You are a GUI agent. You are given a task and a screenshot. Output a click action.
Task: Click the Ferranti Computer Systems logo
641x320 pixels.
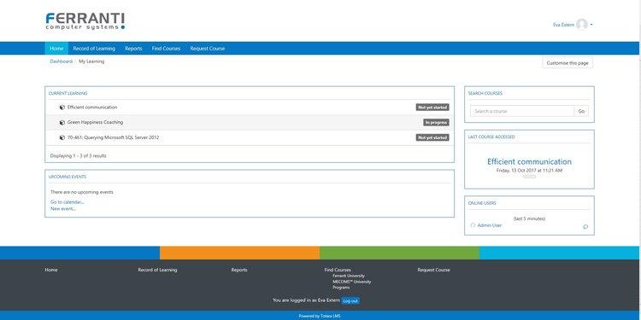click(x=85, y=21)
